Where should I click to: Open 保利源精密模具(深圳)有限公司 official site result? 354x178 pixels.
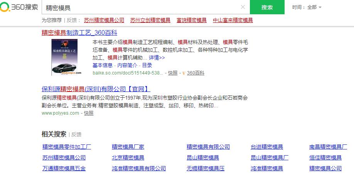[x=96, y=88]
